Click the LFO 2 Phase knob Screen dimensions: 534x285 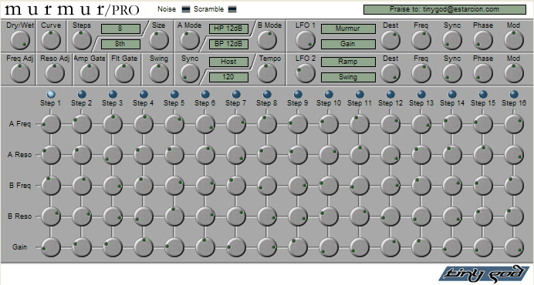tap(483, 73)
